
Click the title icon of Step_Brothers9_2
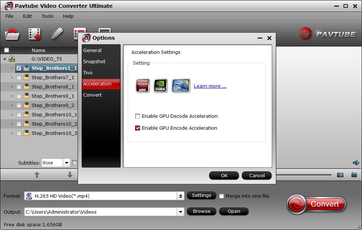click(x=26, y=105)
